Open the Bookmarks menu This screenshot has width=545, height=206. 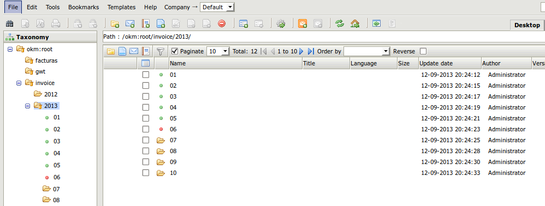pos(84,7)
